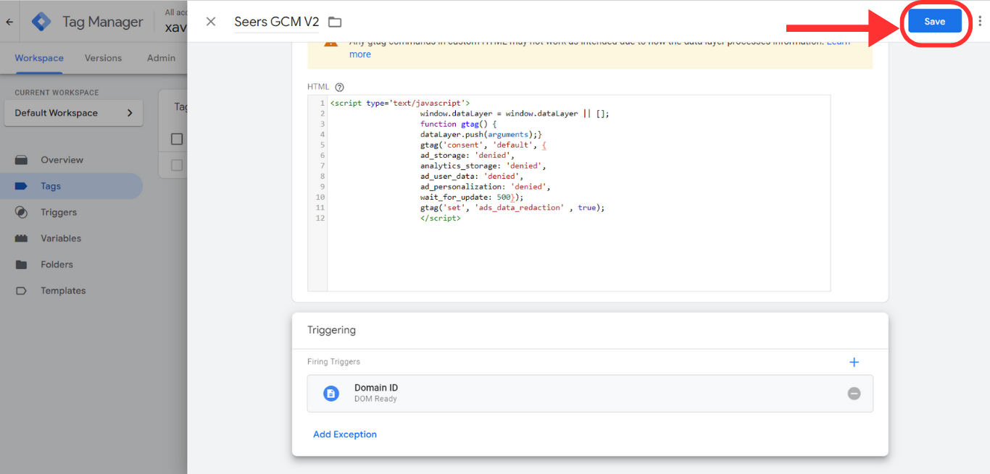Click code line 'dataLayer.push(arguments);}'
This screenshot has height=474, width=990.
(x=481, y=135)
